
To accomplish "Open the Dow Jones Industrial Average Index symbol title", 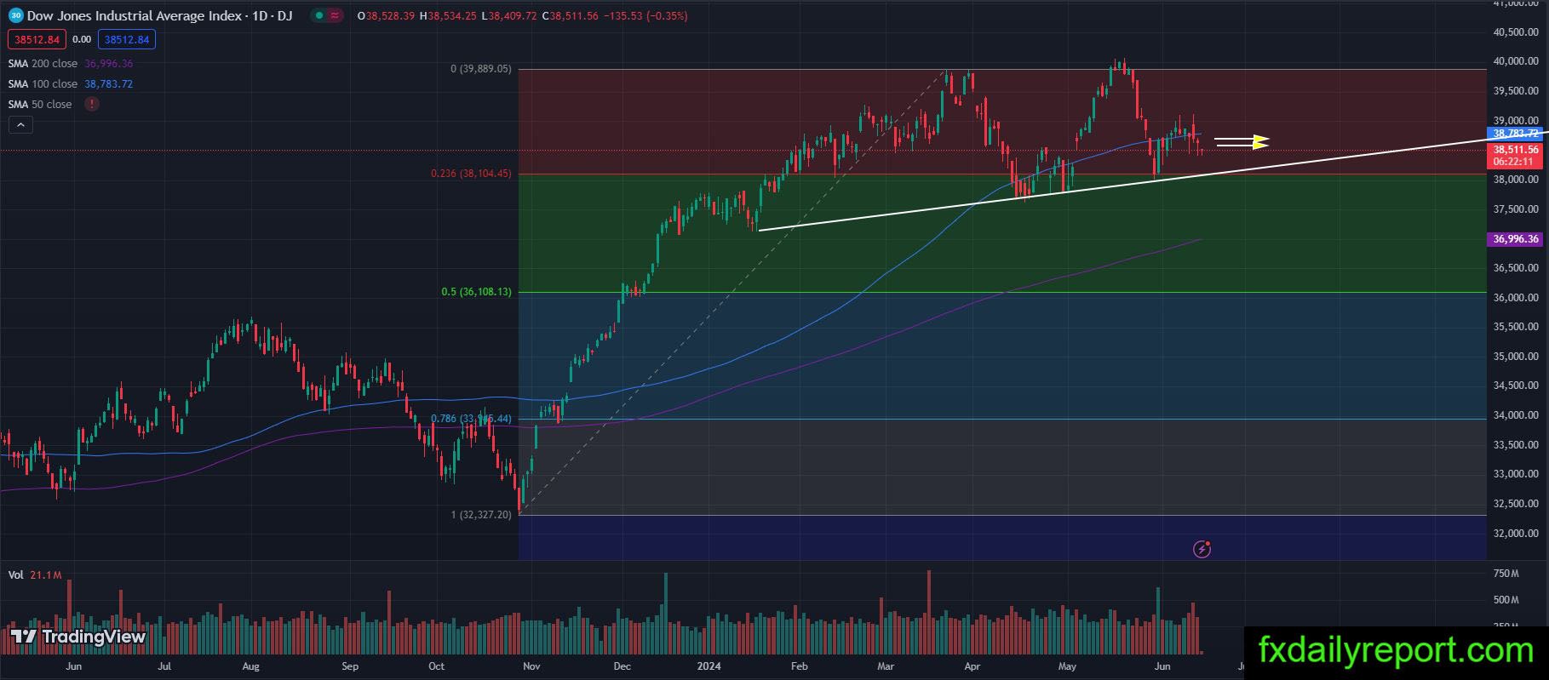I will (x=160, y=15).
